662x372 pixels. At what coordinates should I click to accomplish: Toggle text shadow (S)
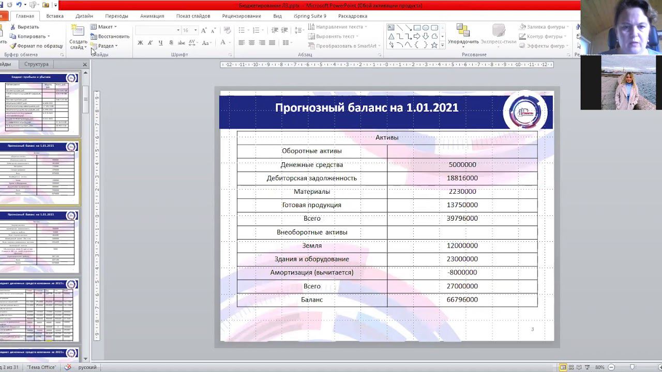(171, 43)
